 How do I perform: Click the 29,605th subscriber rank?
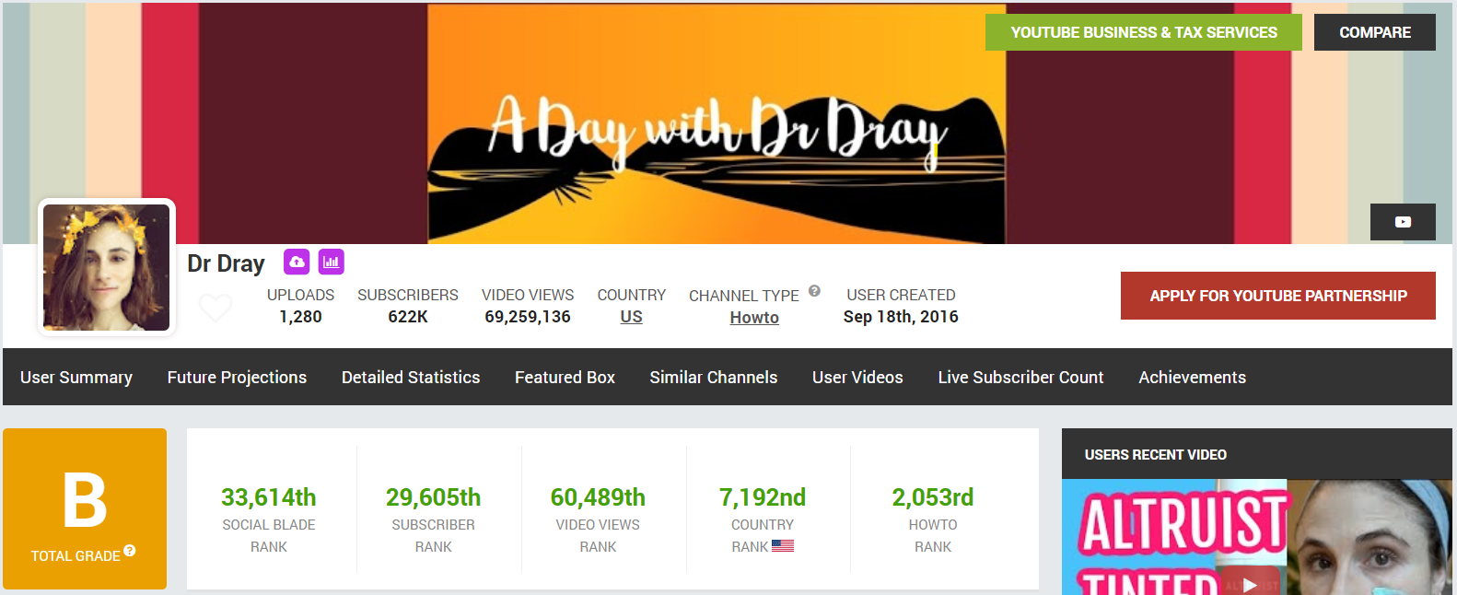pyautogui.click(x=433, y=497)
